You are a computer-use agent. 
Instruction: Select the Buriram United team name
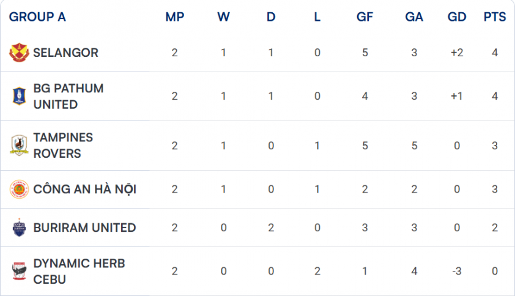(x=84, y=228)
